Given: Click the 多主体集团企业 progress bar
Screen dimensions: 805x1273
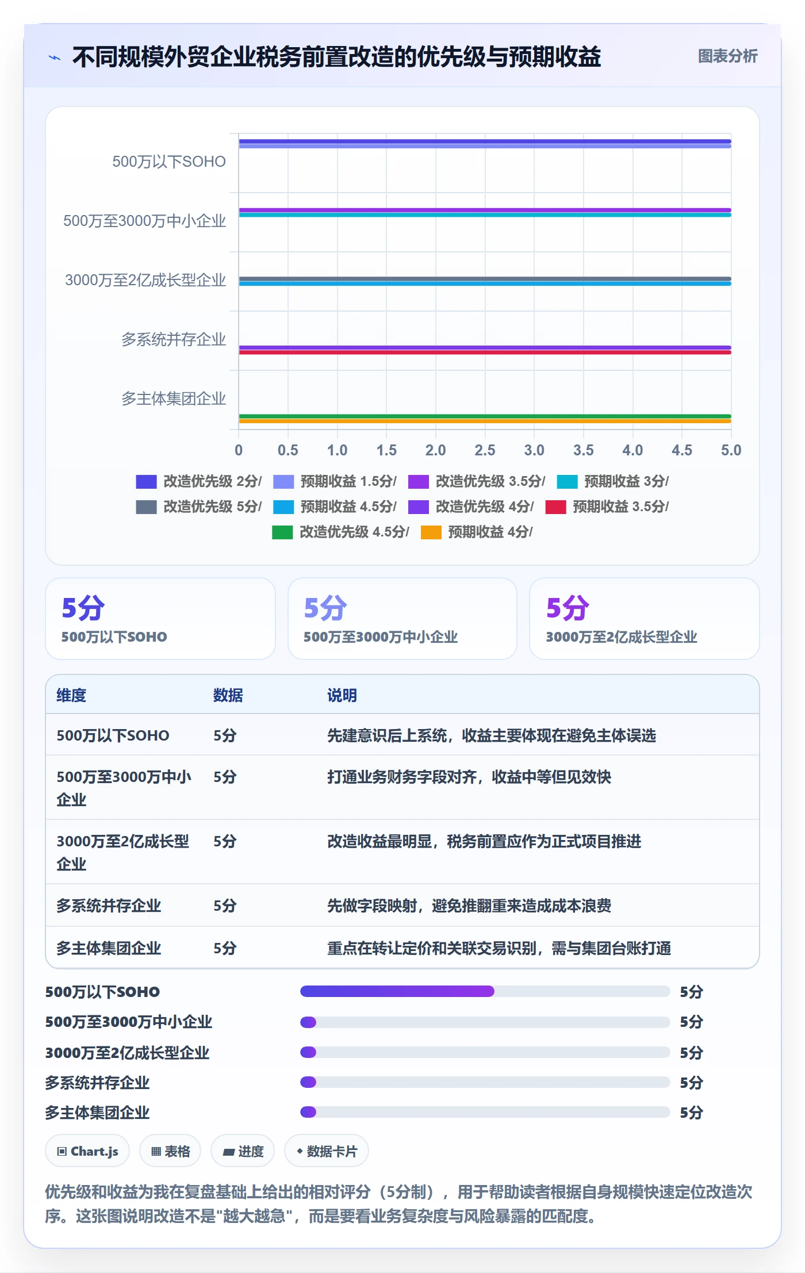Looking at the screenshot, I should 485,1112.
